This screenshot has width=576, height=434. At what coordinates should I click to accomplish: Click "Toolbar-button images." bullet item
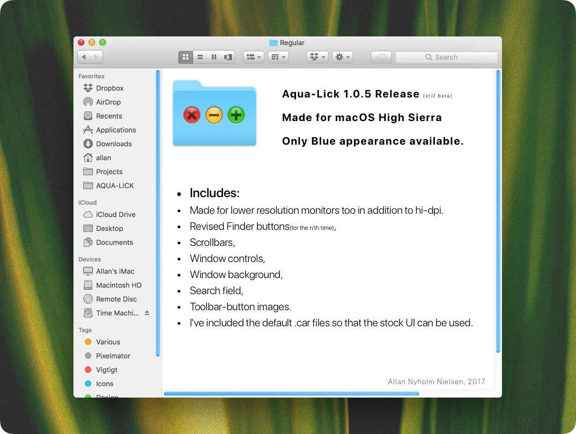pyautogui.click(x=240, y=306)
